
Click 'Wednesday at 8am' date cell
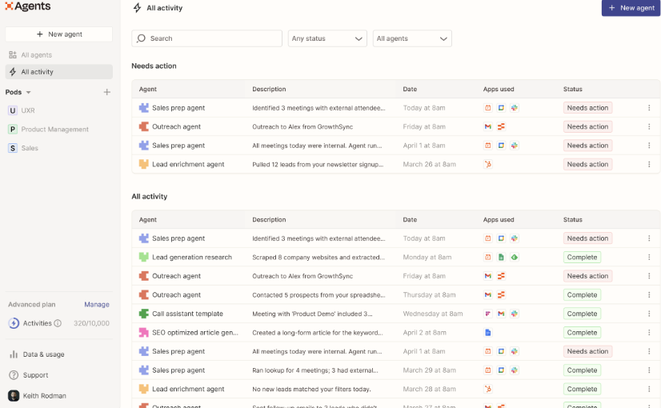432,314
